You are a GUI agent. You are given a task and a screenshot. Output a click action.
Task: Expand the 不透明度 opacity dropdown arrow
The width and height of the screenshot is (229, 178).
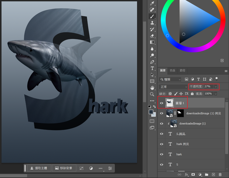[x=216, y=86]
